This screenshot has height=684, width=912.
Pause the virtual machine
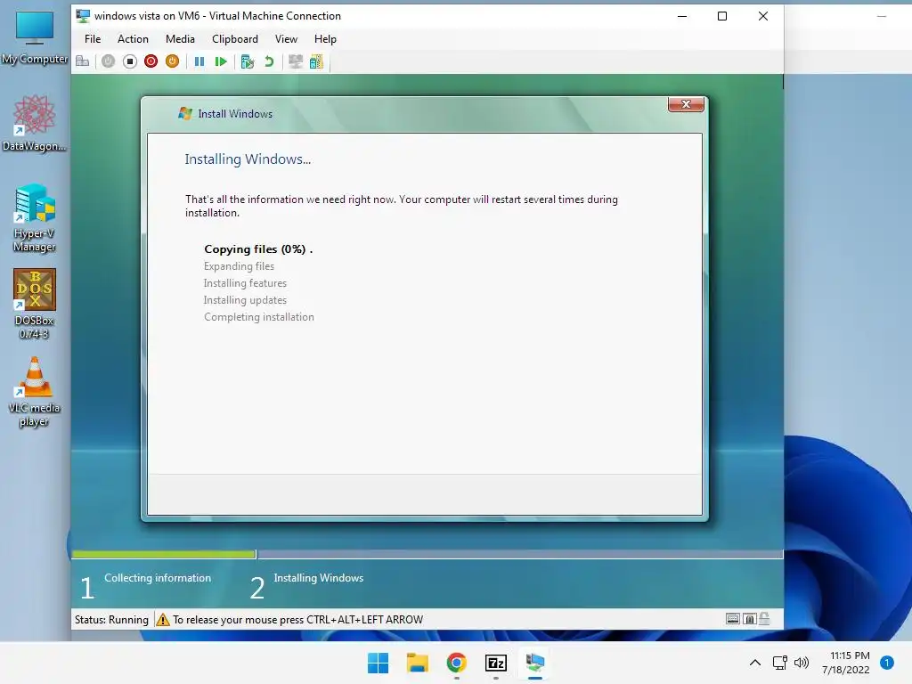pyautogui.click(x=199, y=61)
